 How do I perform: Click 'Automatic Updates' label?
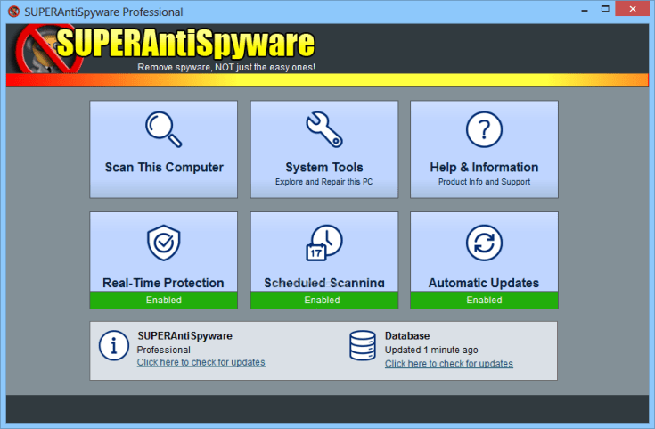click(484, 283)
